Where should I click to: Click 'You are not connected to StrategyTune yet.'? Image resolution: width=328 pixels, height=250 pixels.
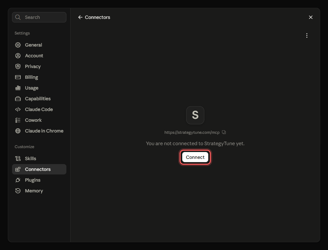click(195, 144)
